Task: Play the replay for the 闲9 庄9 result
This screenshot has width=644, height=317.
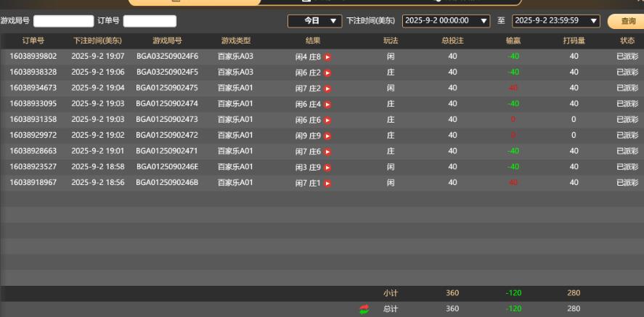Action: click(327, 136)
